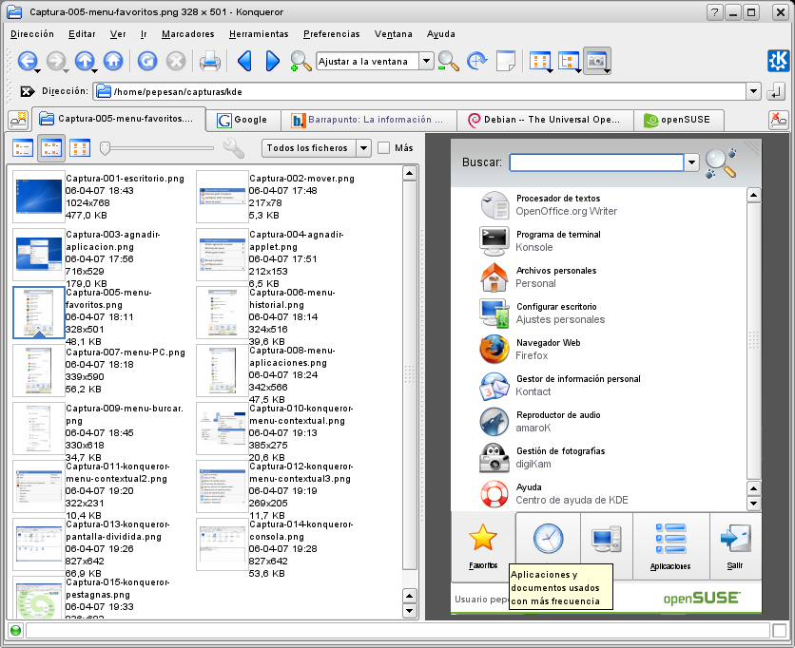Screen dimensions: 795x648
Task: Open a new tab with the left tab-bar icon
Action: [x=18, y=120]
